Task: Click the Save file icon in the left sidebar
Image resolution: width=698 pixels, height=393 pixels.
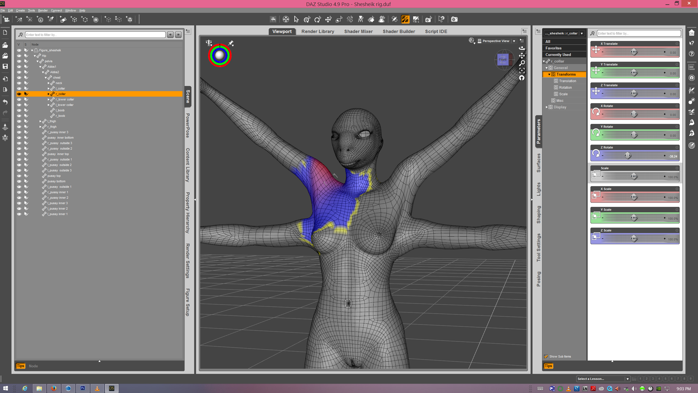Action: click(5, 66)
